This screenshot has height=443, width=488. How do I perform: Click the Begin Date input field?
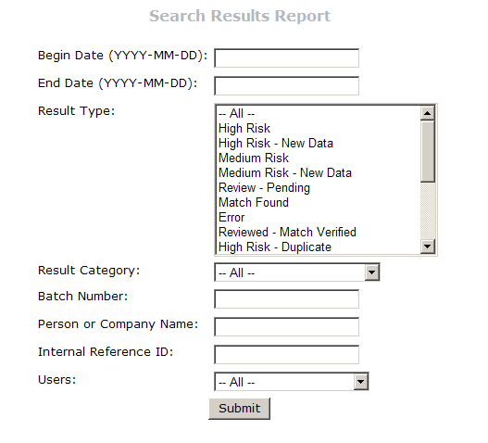pos(286,58)
